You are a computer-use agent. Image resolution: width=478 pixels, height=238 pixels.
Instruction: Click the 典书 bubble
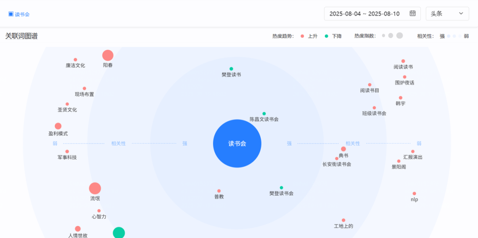point(343,149)
